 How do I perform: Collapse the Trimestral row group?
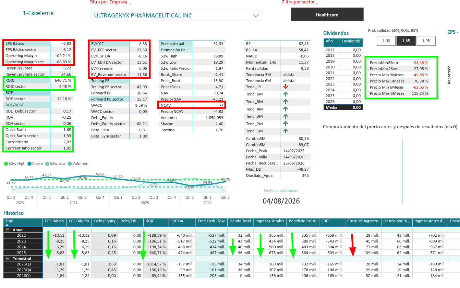[x=8, y=259]
